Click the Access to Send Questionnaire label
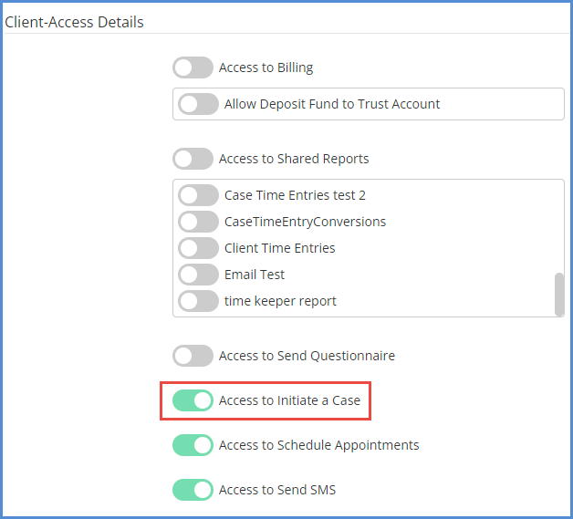 click(307, 356)
